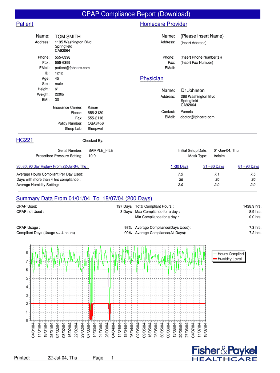The image size is (280, 373).
Task: Click the green Hours Complied legend line
Action: click(215, 254)
